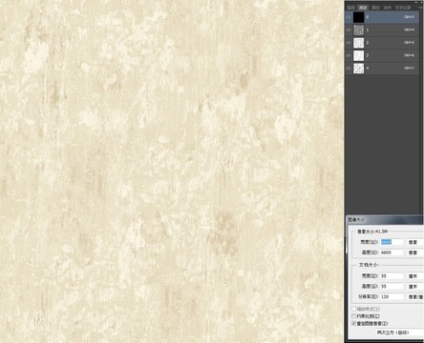Toggle the eye icon for channel 4
This screenshot has height=343, width=424.
349,68
